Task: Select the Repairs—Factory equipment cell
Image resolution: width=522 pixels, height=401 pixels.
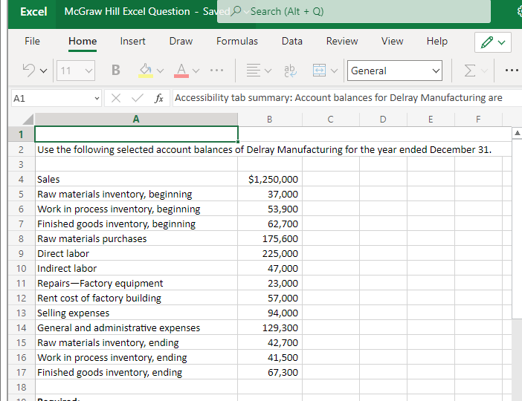Action: click(x=136, y=283)
